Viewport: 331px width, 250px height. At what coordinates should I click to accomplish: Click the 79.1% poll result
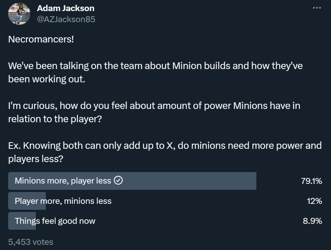click(311, 181)
